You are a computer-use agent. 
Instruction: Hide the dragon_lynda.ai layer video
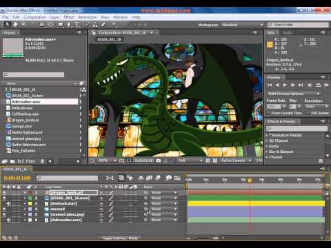coord(4,193)
